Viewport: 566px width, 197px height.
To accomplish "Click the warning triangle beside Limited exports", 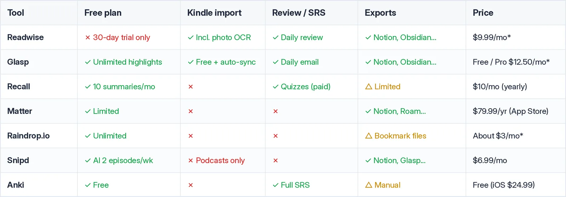I will click(369, 86).
